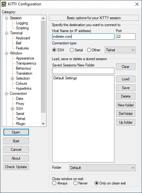Open the Telnet category in tree
This screenshot has width=142, height=193.
pyautogui.click(x=21, y=119)
